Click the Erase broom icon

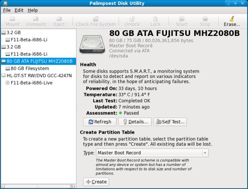point(231,19)
